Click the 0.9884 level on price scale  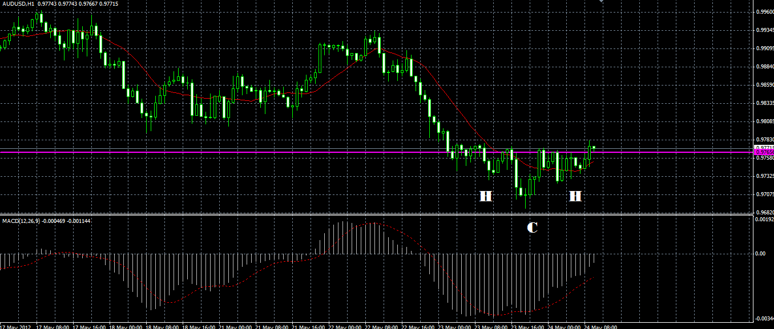[x=764, y=67]
